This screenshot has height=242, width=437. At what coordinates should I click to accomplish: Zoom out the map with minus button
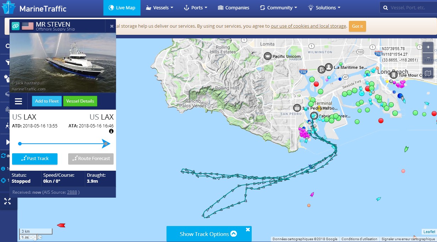[x=428, y=57]
